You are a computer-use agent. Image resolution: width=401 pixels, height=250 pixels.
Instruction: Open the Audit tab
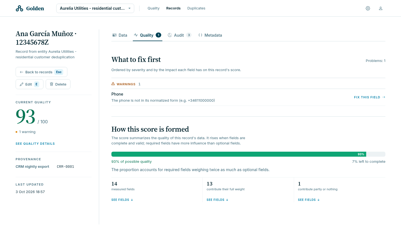180,35
